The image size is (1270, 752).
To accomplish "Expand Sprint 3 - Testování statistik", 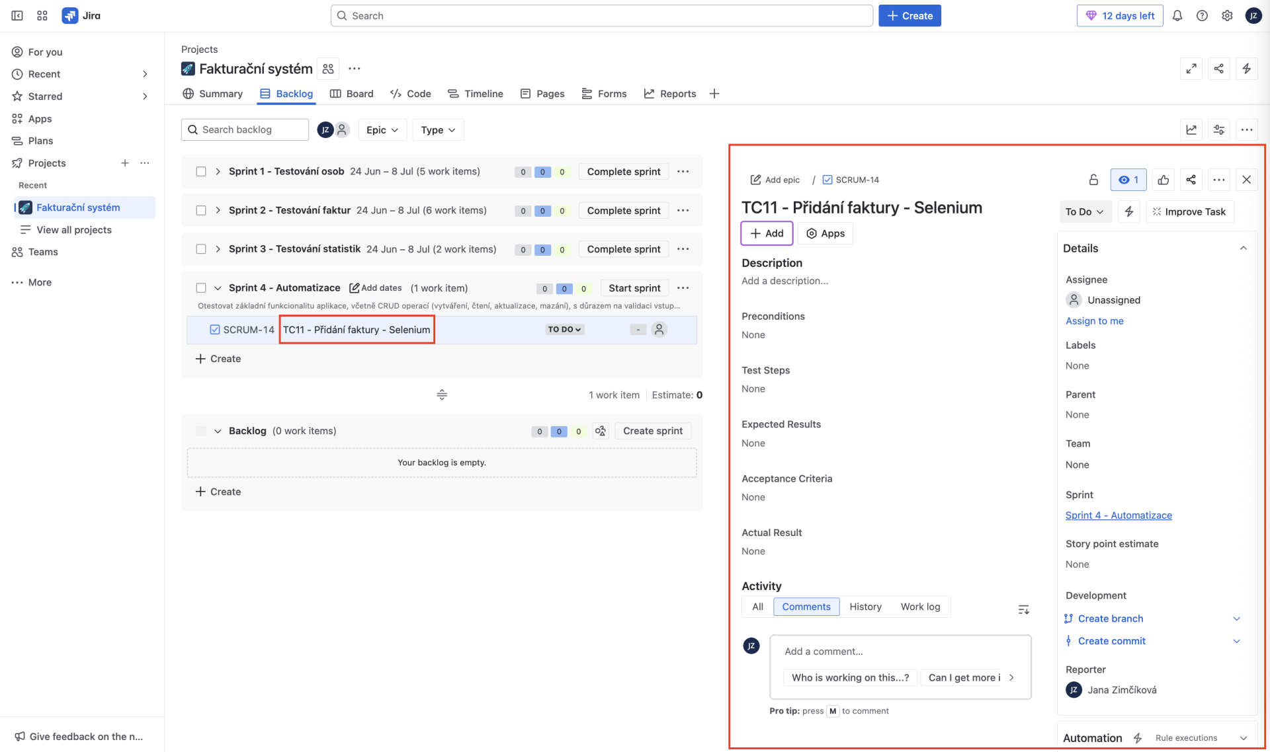I will coord(218,249).
